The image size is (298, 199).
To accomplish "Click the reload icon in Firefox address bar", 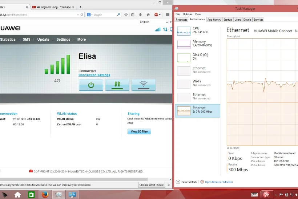I will click(82, 15).
